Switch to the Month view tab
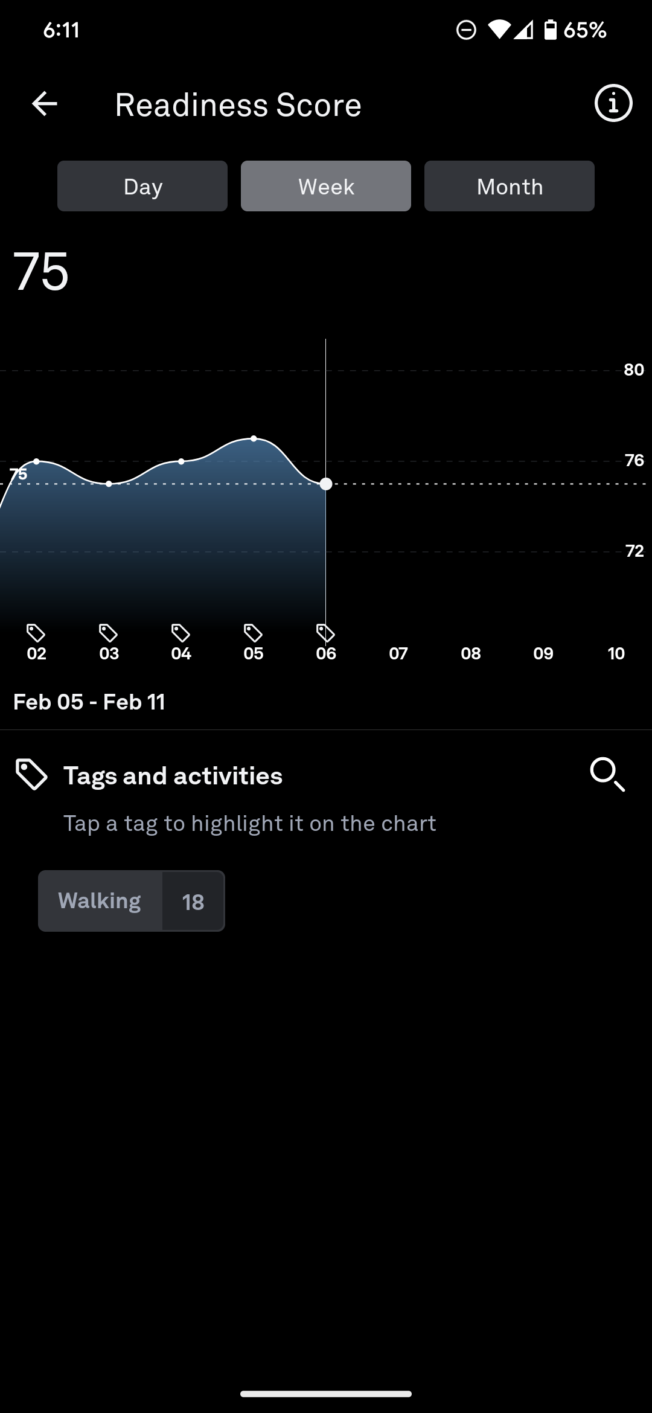652x1413 pixels. point(510,186)
